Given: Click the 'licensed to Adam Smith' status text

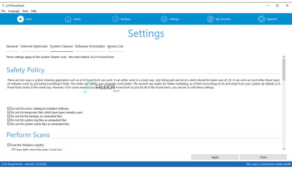Looking at the screenshot, I should pyautogui.click(x=268, y=164).
